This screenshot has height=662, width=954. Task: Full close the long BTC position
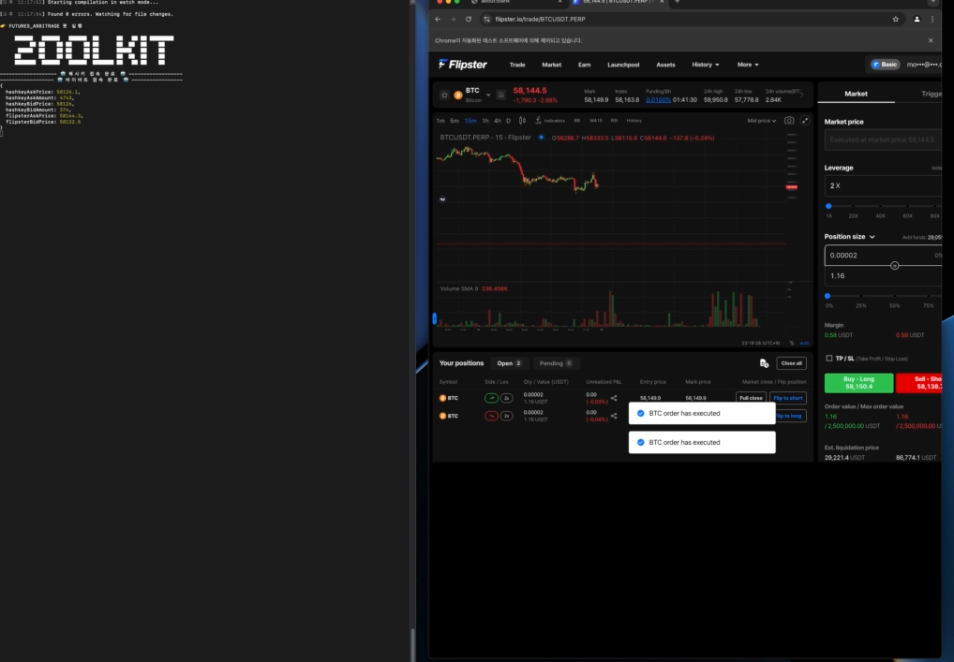[751, 398]
